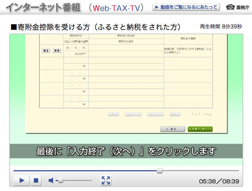Click the subtitle 最後に「入力終了（次へ）」をクリックします
252x191 pixels.
[x=126, y=151]
